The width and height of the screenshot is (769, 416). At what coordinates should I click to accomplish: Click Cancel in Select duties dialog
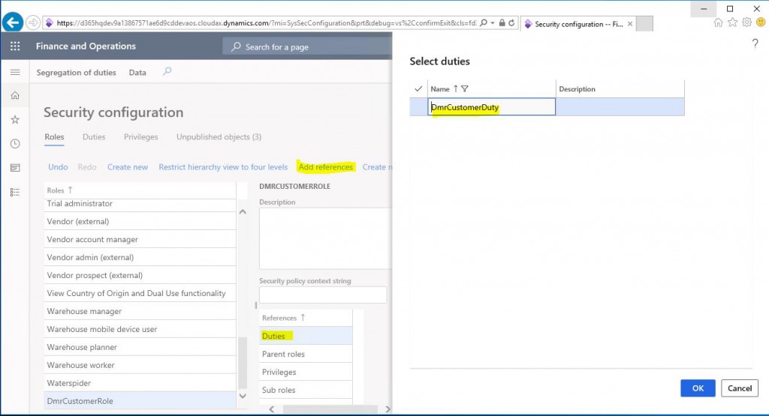(x=740, y=388)
